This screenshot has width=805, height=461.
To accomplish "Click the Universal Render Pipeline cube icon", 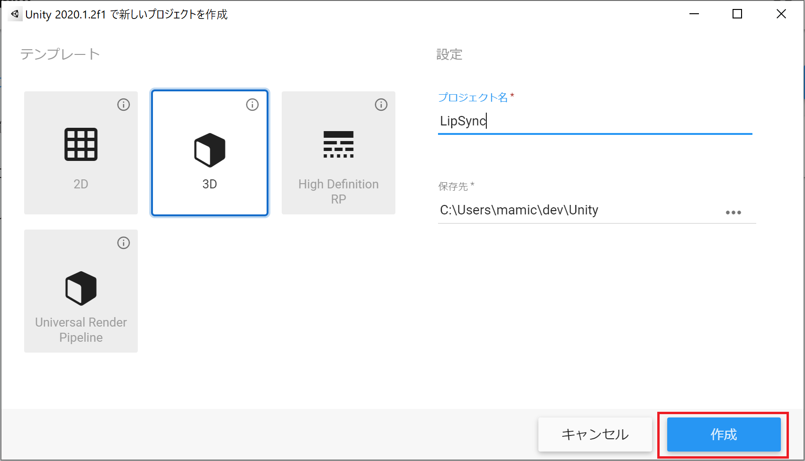I will coord(81,288).
